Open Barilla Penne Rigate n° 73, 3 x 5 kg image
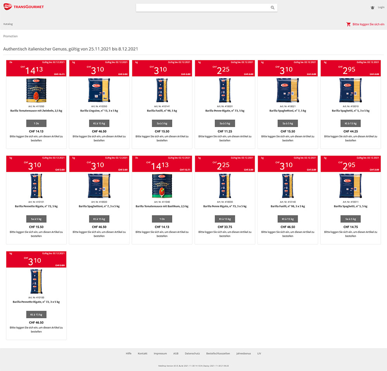This screenshot has height=371, width=387. coord(225,186)
